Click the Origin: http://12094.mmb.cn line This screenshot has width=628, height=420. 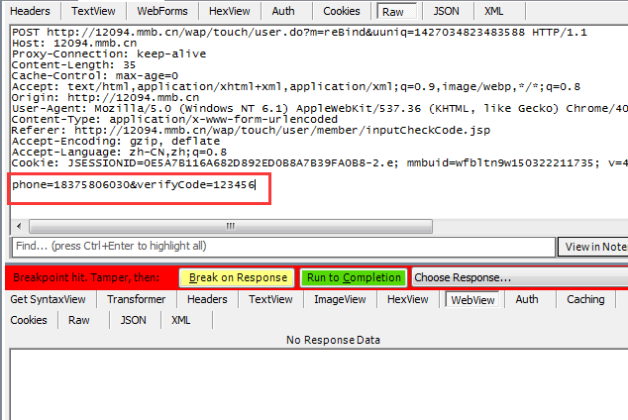pos(106,98)
